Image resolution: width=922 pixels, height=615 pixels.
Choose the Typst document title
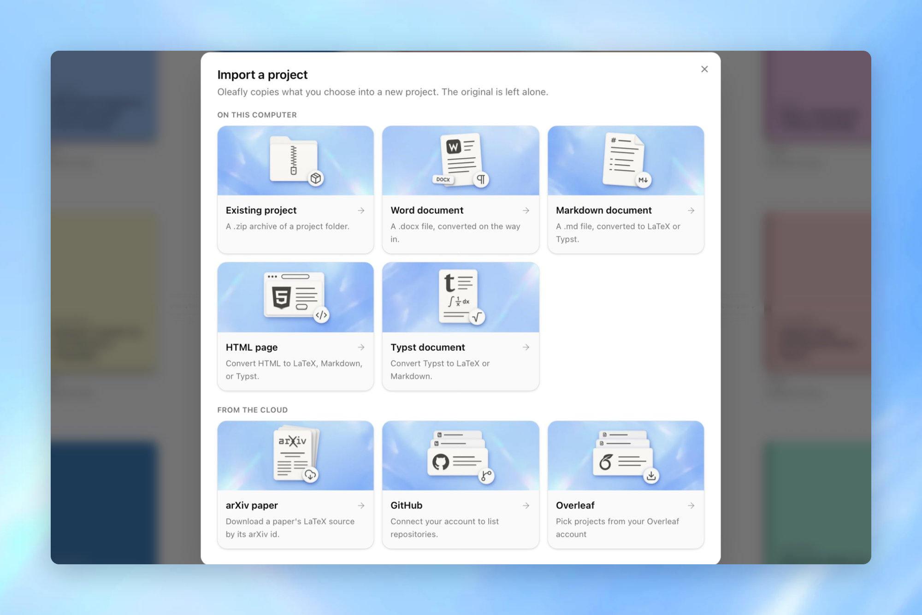(428, 347)
